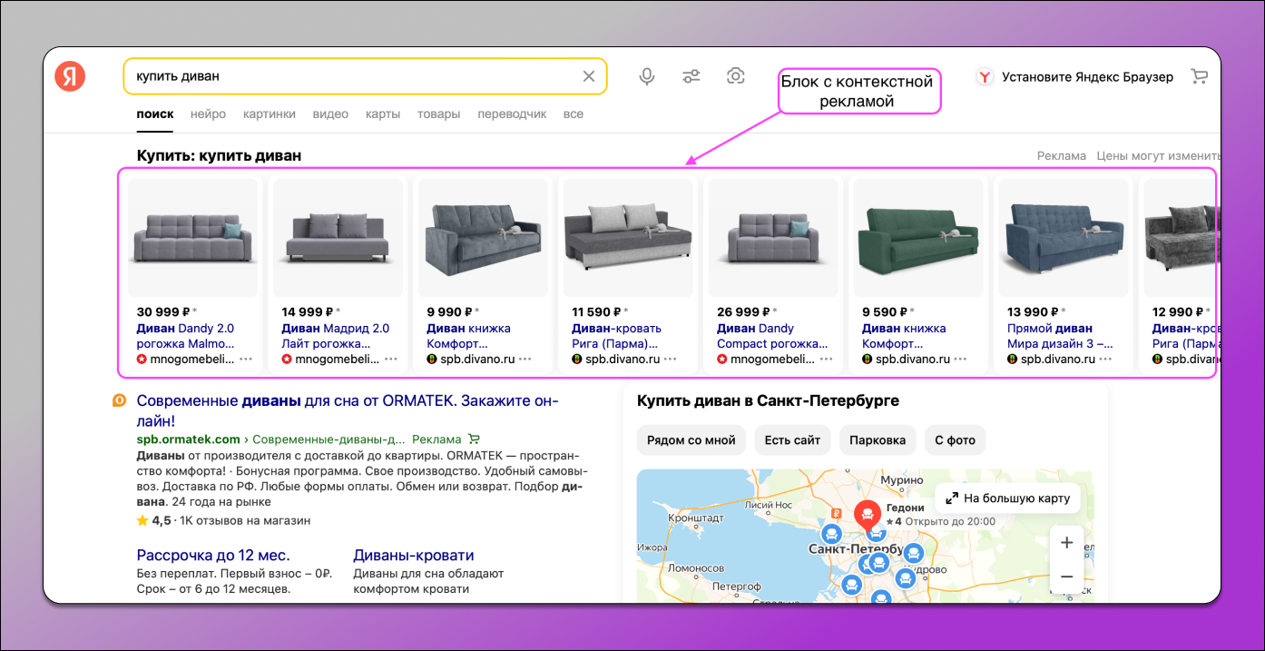
Task: Click the red Гедони map pin
Action: (x=868, y=516)
